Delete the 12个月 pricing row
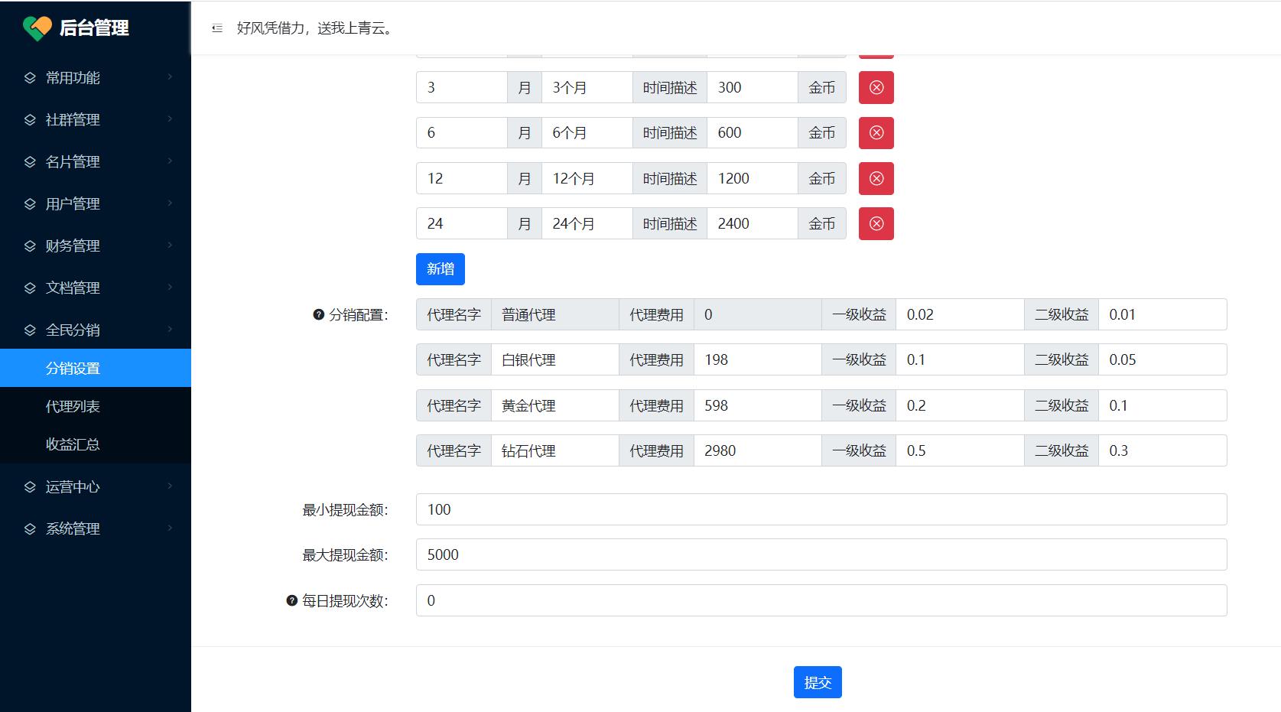Viewport: 1281px width, 712px height. [876, 178]
